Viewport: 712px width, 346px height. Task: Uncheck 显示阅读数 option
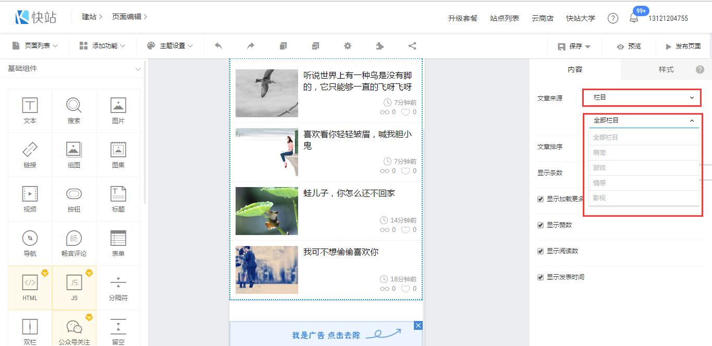[x=541, y=251]
